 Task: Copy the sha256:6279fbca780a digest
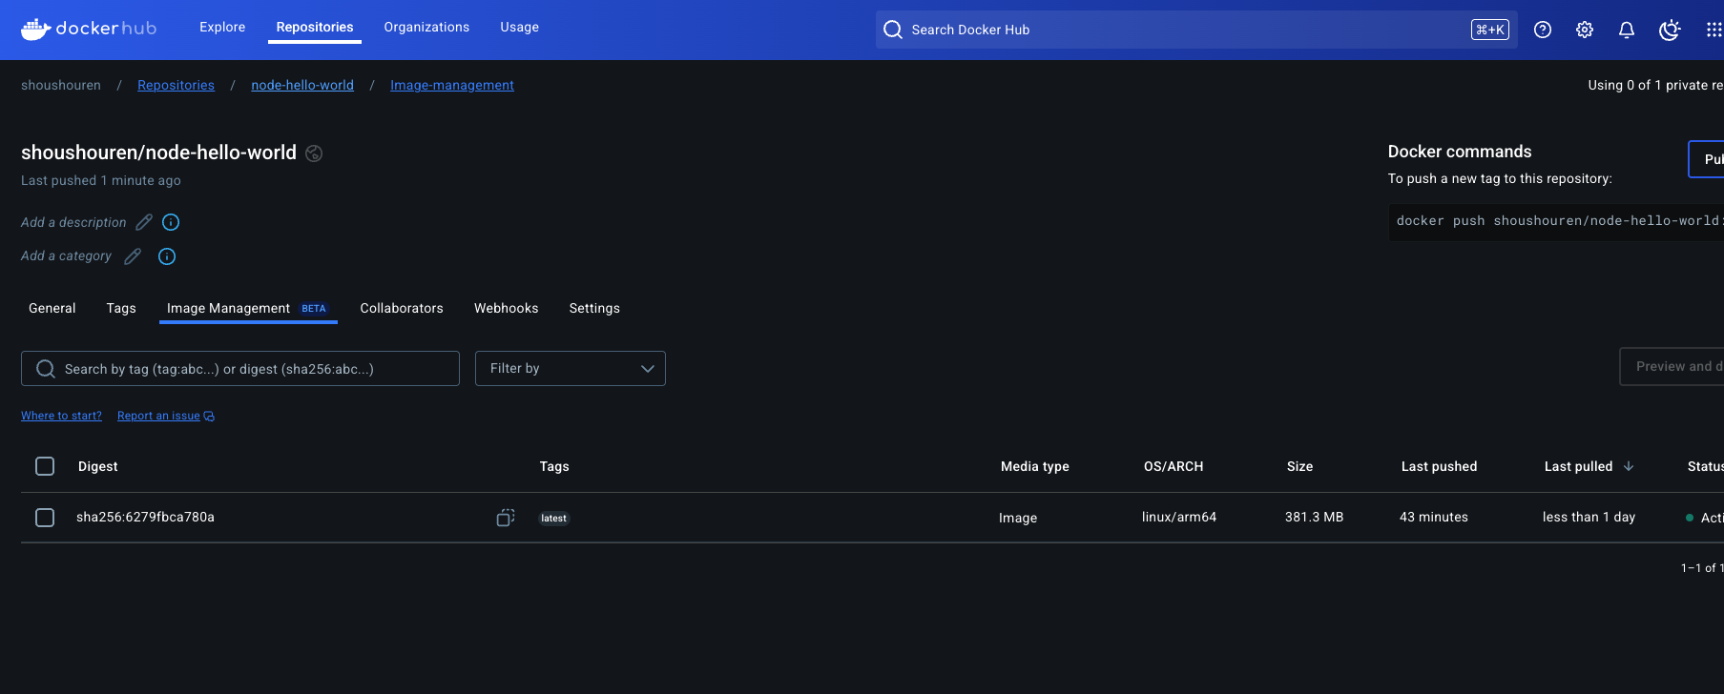[x=506, y=517]
